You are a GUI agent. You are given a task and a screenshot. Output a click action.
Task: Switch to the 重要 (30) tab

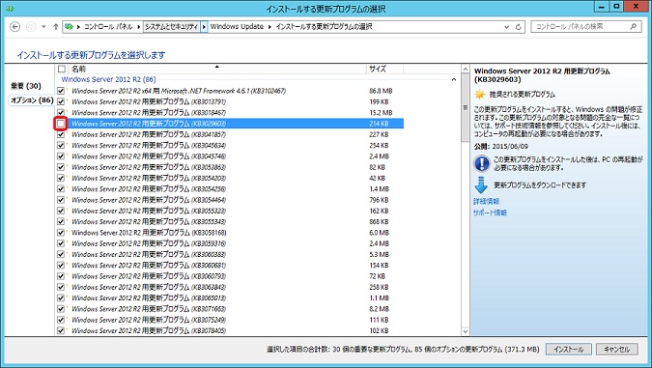point(26,86)
